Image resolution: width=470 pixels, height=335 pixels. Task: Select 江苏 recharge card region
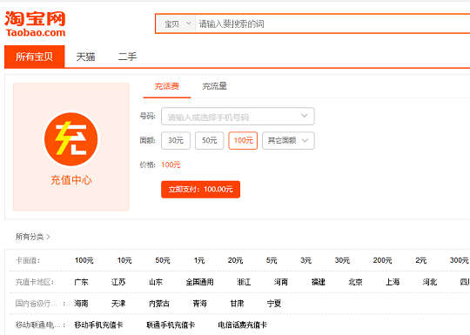(118, 282)
